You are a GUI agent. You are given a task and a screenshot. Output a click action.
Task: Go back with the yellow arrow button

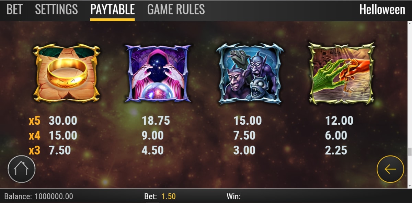[390, 169]
